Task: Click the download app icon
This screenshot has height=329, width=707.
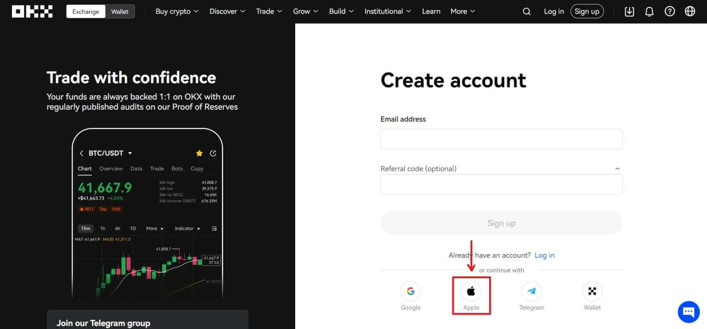Action: (x=629, y=11)
